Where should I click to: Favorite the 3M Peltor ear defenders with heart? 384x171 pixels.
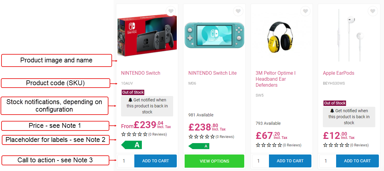click(x=305, y=11)
